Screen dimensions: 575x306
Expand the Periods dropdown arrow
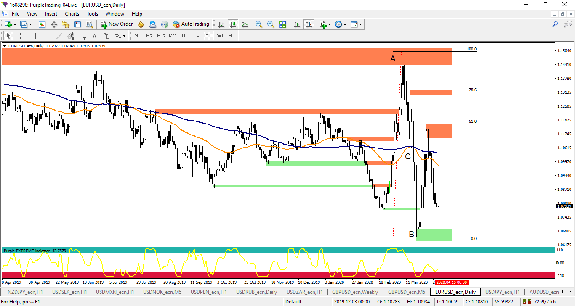[345, 24]
